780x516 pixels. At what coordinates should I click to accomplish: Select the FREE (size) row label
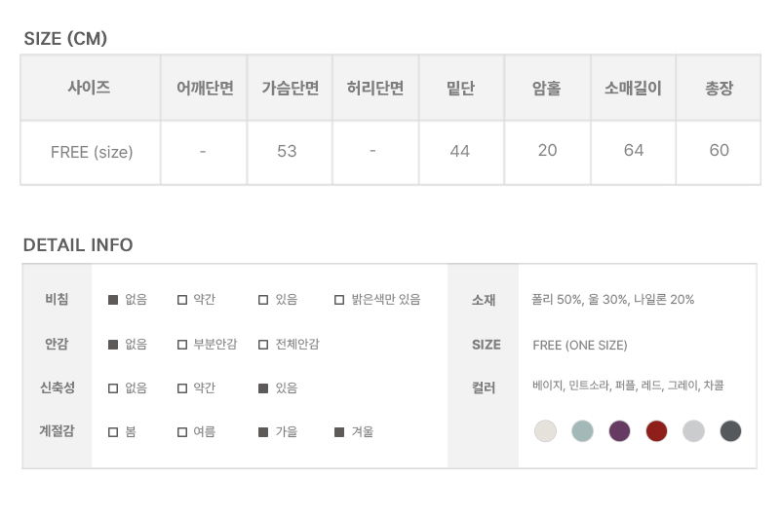(x=92, y=152)
